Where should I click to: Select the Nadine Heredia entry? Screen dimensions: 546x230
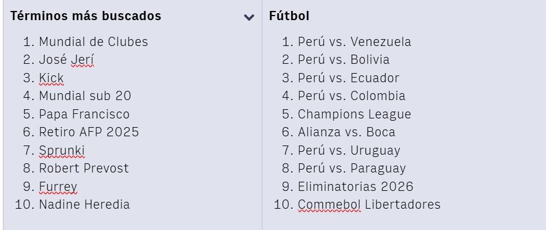(x=84, y=205)
